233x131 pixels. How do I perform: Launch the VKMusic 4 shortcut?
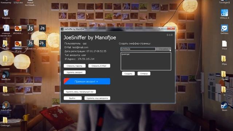(224, 14)
